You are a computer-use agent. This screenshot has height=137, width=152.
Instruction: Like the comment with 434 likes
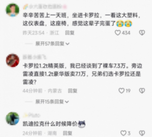118,33
